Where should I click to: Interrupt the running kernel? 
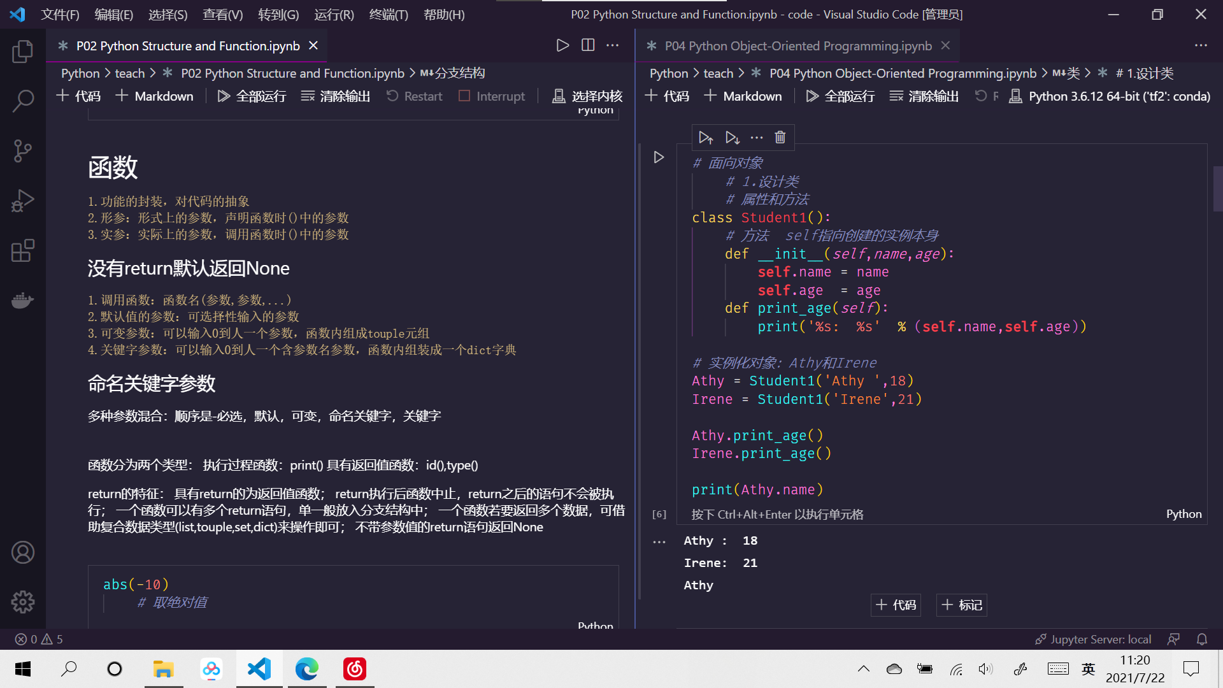(492, 96)
